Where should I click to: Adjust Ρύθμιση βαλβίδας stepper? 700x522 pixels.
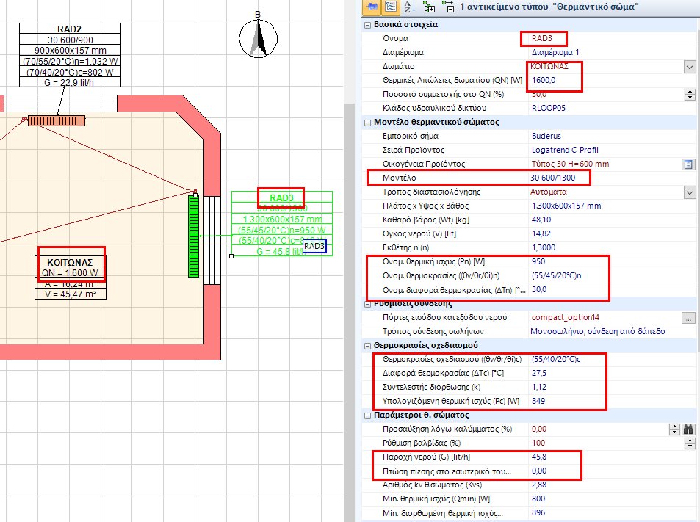[x=690, y=443]
